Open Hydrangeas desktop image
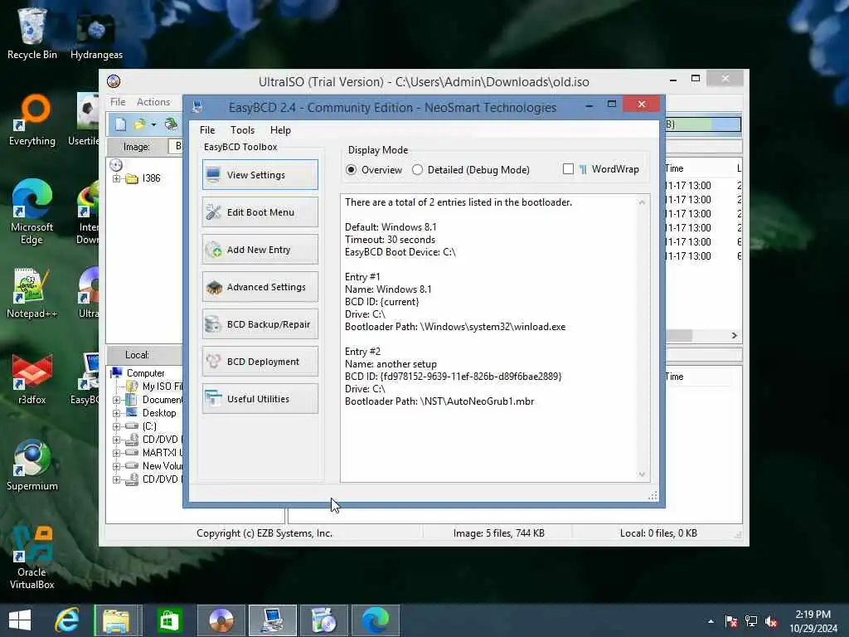Viewport: 849px width, 637px height. [96, 36]
